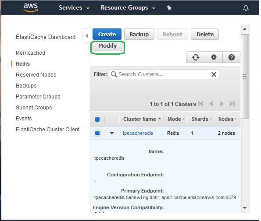Screen dimensions: 261x221
Task: Open the tpecacheredis cluster link
Action: [138, 133]
